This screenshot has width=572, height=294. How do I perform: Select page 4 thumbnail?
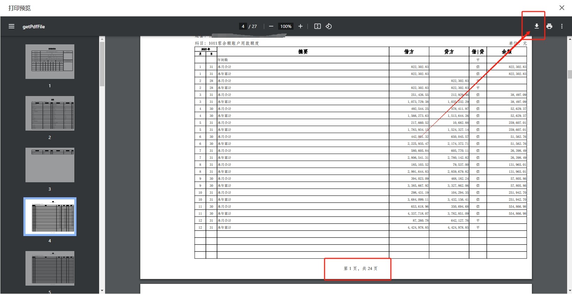click(50, 216)
